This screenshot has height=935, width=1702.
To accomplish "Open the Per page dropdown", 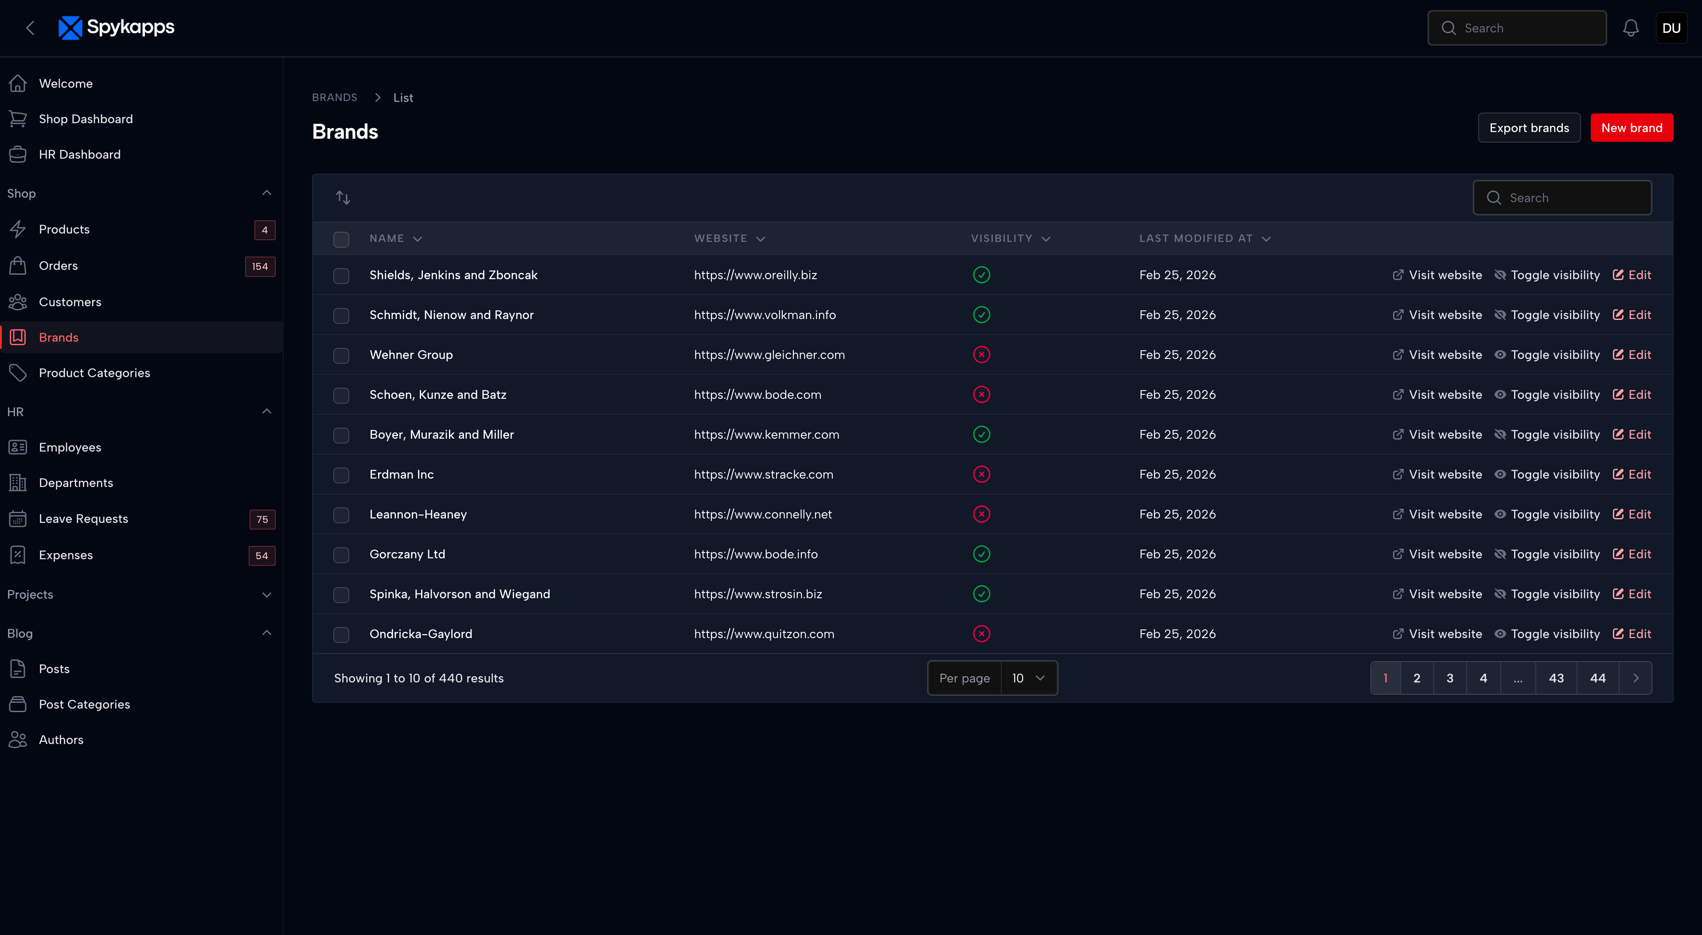I will pos(1028,677).
